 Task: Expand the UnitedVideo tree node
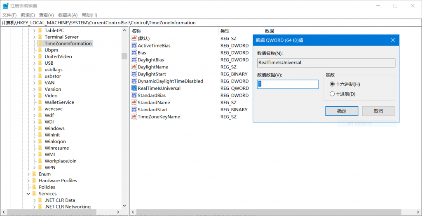(34, 56)
